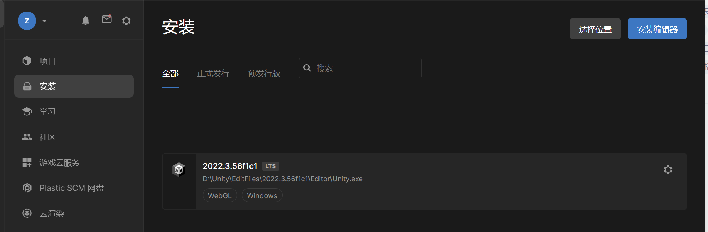Click the 选择位置 button
The height and width of the screenshot is (232, 708).
click(595, 29)
